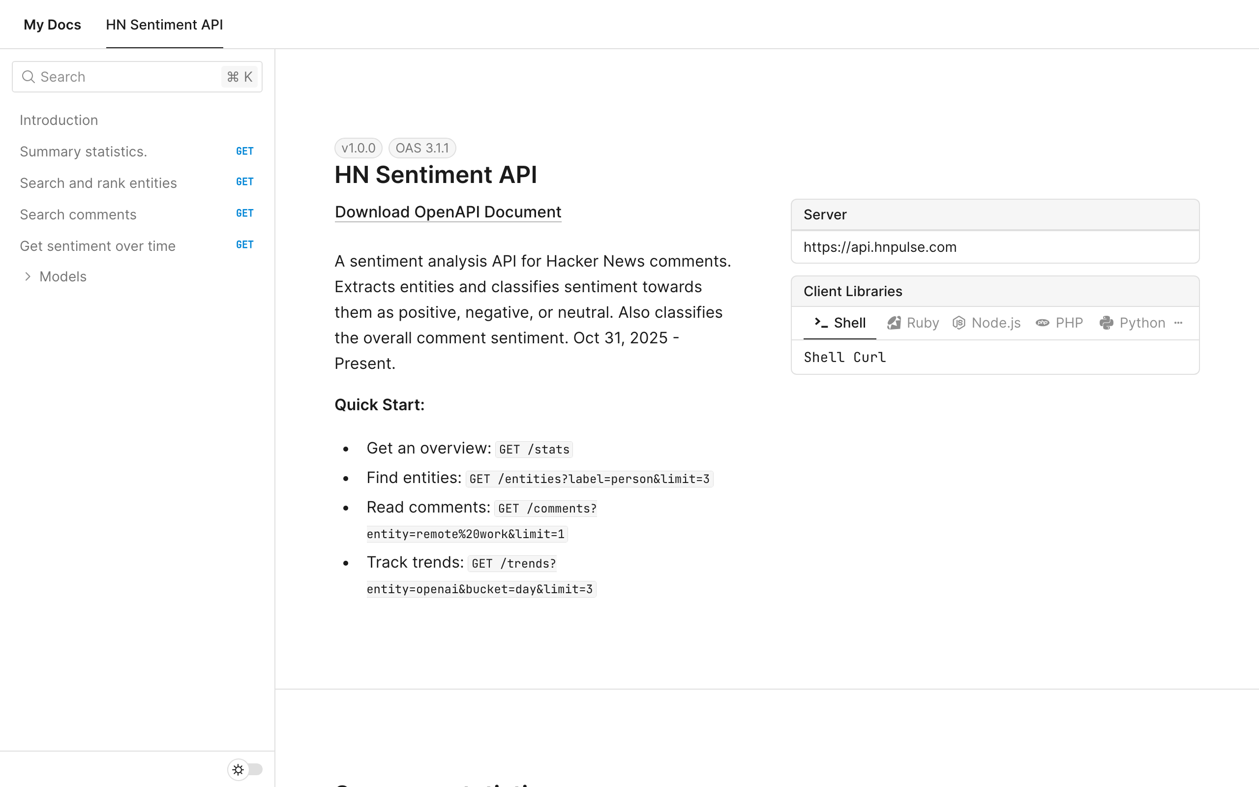Switch to the My Docs tab

coord(52,25)
